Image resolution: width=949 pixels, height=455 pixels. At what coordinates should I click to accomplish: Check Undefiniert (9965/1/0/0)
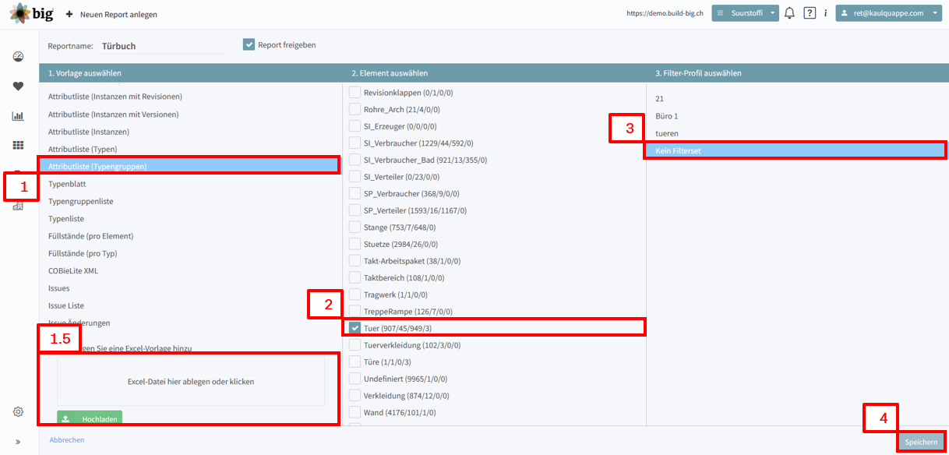tap(355, 379)
